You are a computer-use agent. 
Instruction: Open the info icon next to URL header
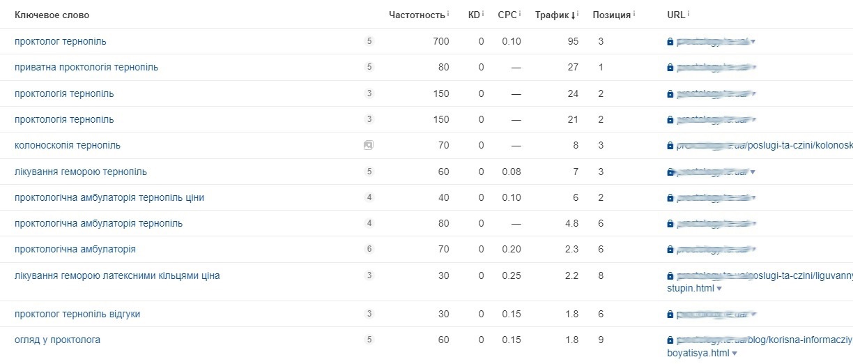coord(688,14)
